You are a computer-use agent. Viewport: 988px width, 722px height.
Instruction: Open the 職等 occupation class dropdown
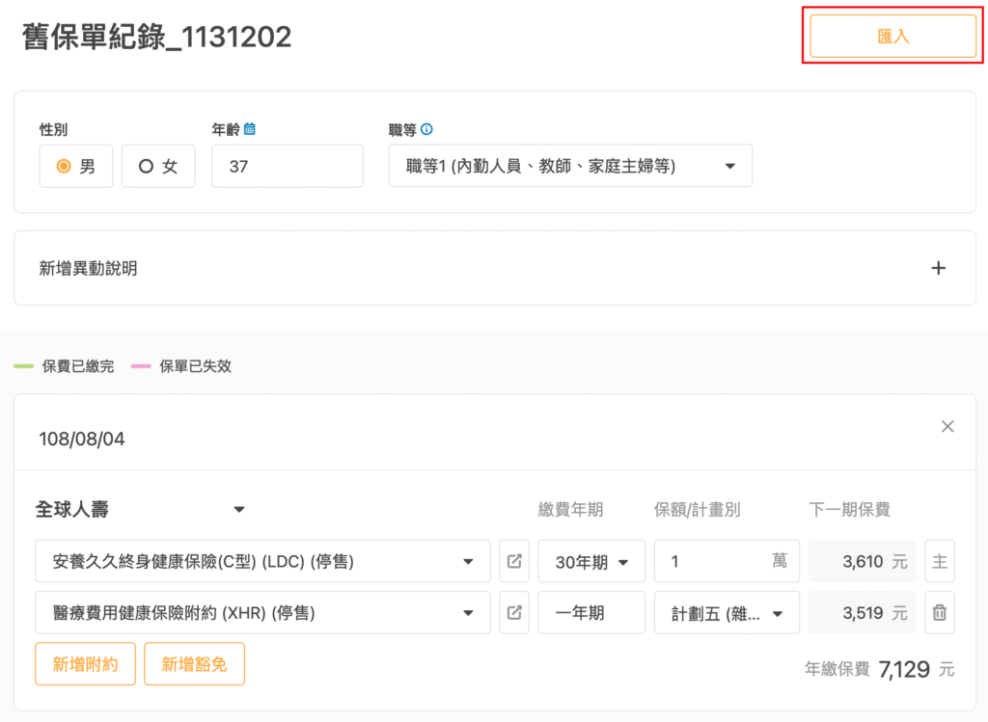click(x=570, y=166)
